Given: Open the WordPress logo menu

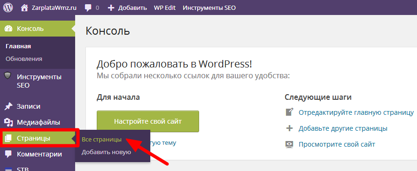Looking at the screenshot, I should (8, 7).
